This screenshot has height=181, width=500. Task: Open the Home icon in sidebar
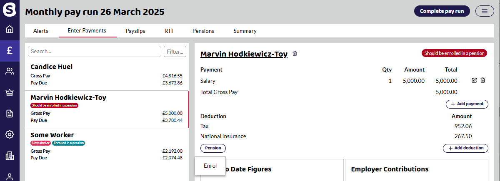pos(10,29)
